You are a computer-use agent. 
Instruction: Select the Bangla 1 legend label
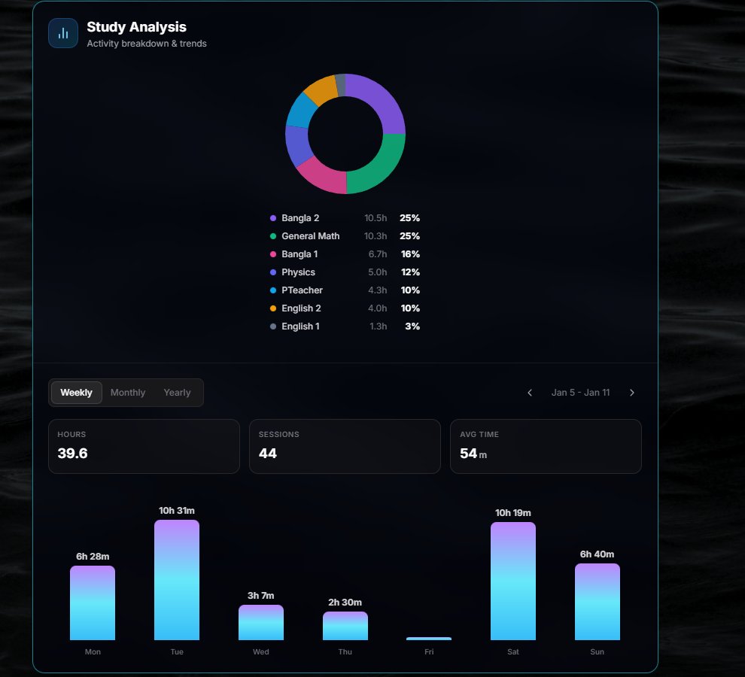300,254
